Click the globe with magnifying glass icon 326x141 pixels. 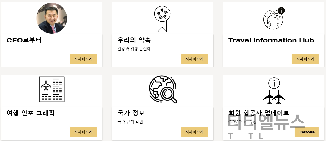coord(163,89)
